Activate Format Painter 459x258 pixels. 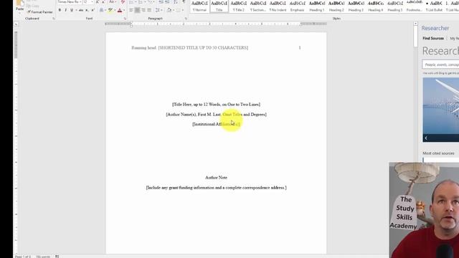point(40,12)
